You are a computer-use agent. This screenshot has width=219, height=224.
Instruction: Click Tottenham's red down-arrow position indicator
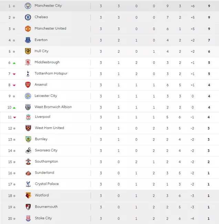[x=14, y=74]
